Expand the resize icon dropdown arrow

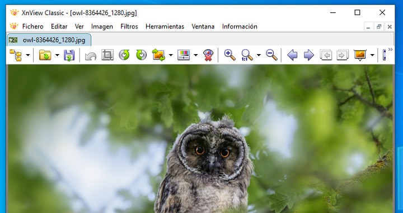[x=171, y=55]
